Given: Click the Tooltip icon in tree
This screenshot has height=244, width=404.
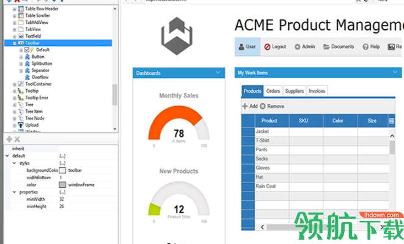Looking at the screenshot, I should coord(21,91).
